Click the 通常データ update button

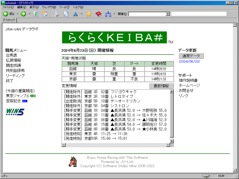191,56
